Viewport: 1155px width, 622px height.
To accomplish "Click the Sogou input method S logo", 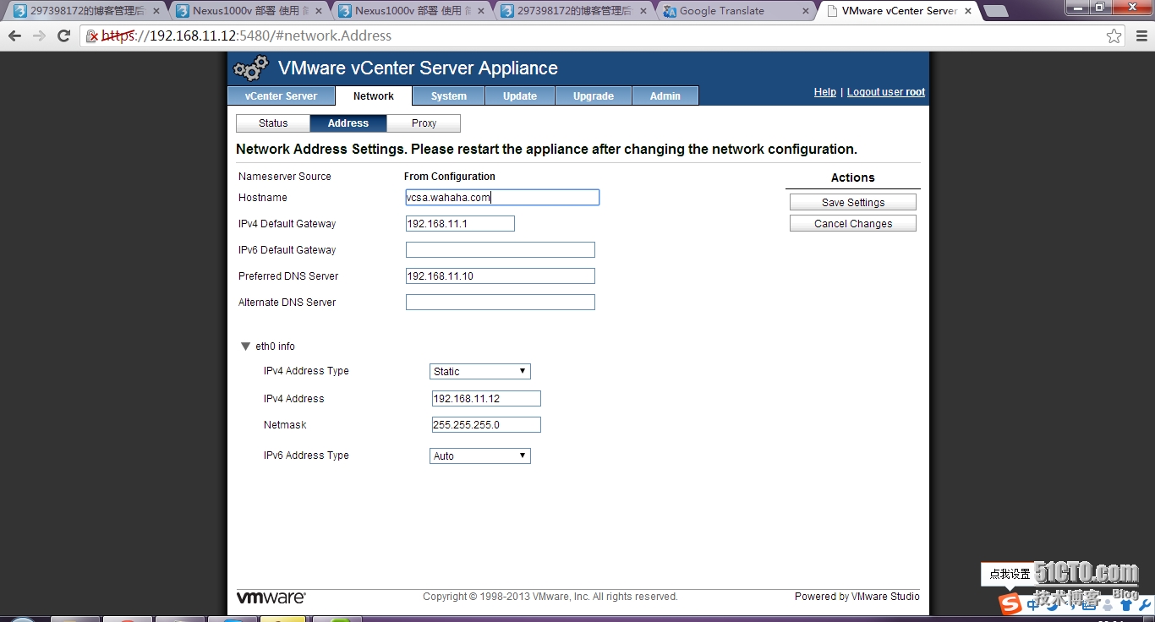I will [x=1010, y=604].
